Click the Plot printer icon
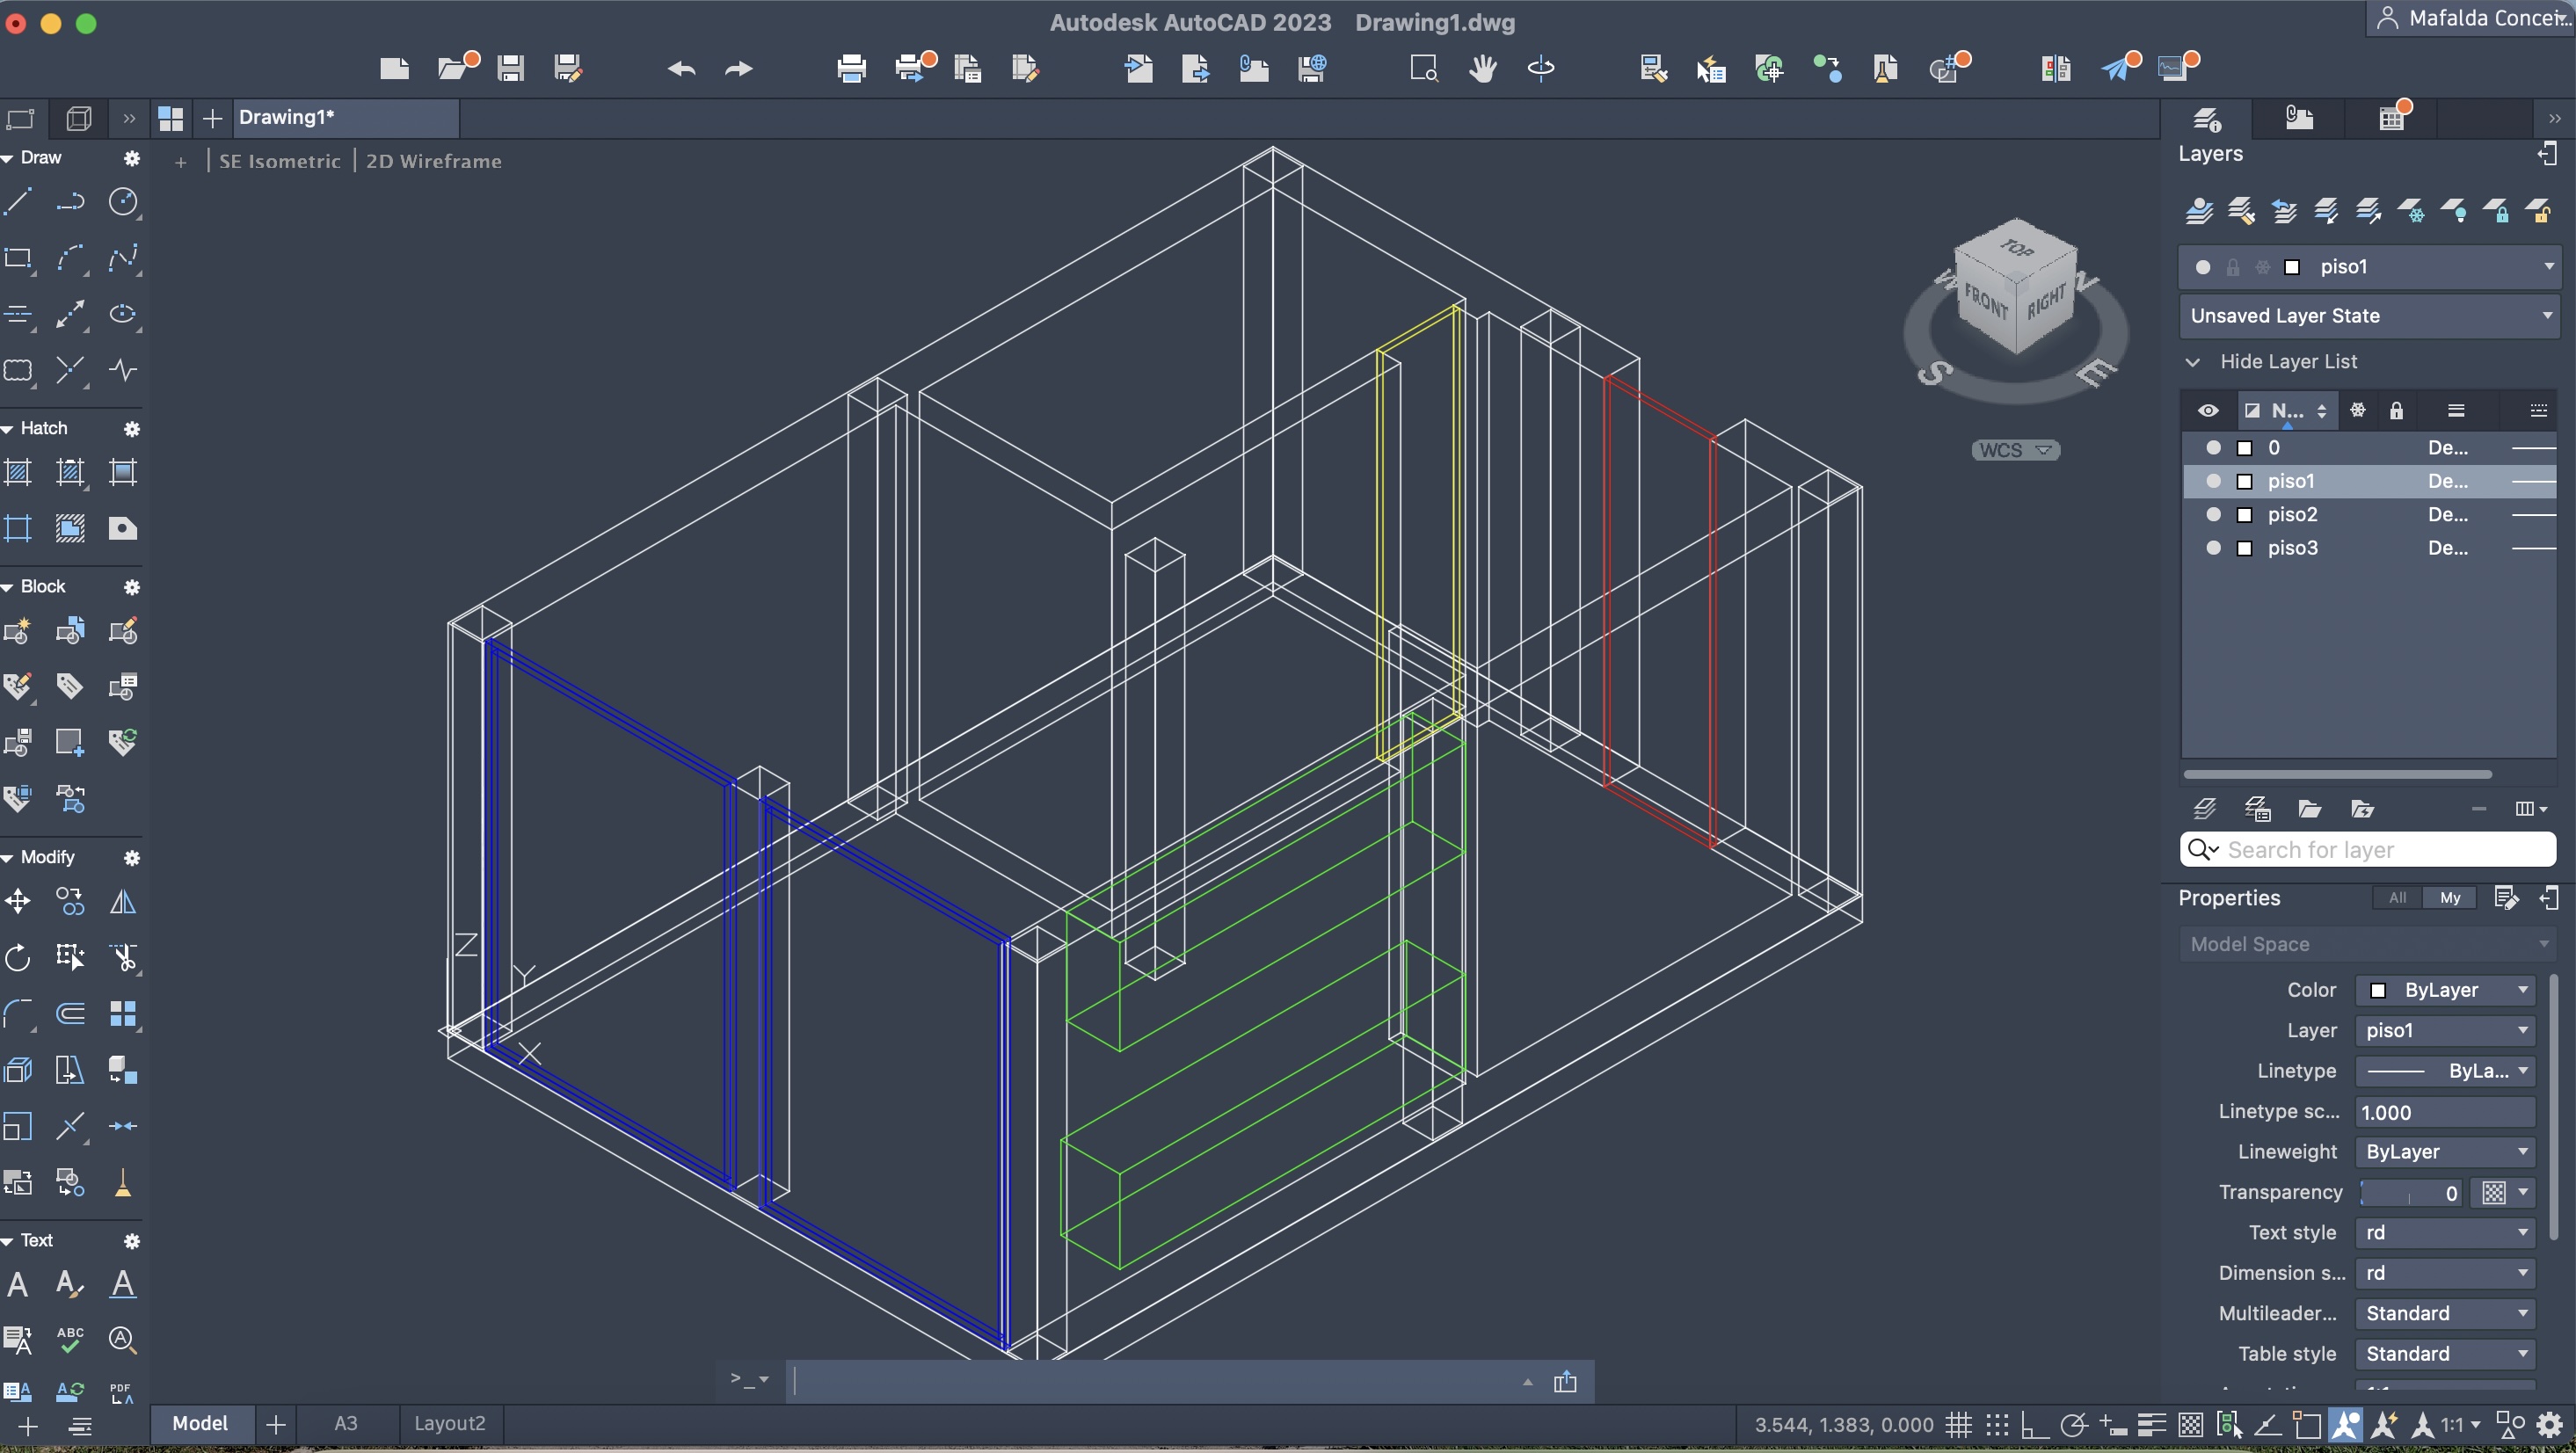 click(851, 68)
